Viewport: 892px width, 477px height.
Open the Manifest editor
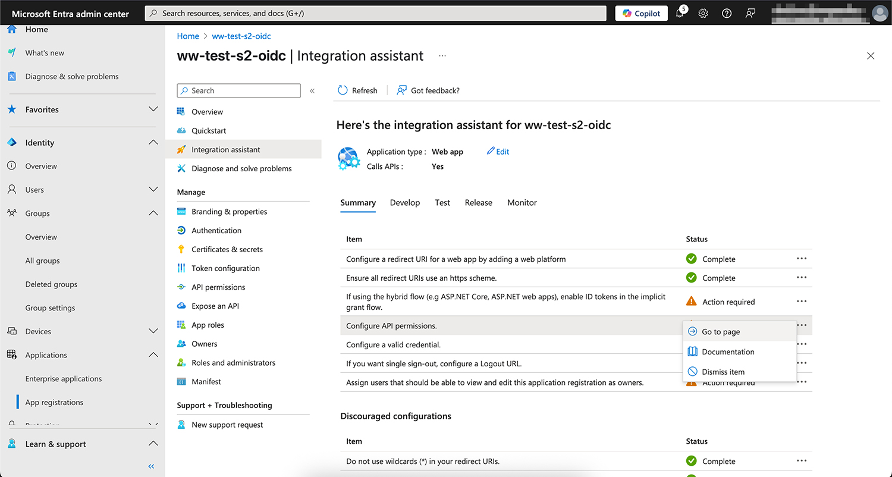[x=206, y=381]
